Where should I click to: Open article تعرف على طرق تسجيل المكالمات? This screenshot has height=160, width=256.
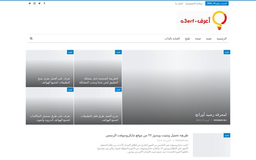(x=50, y=118)
